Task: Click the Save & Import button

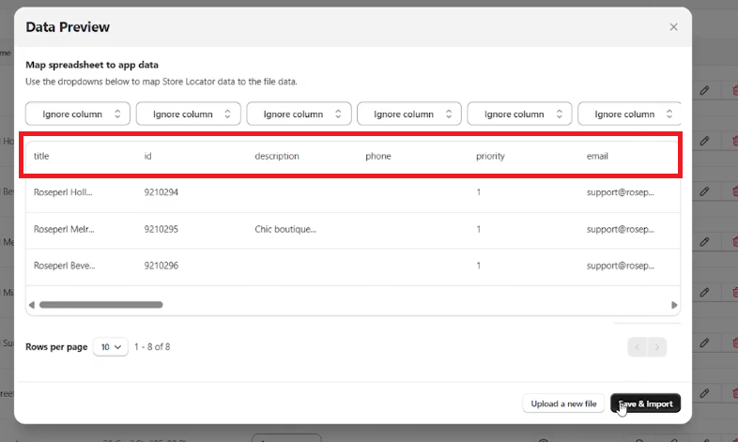Action: 645,404
